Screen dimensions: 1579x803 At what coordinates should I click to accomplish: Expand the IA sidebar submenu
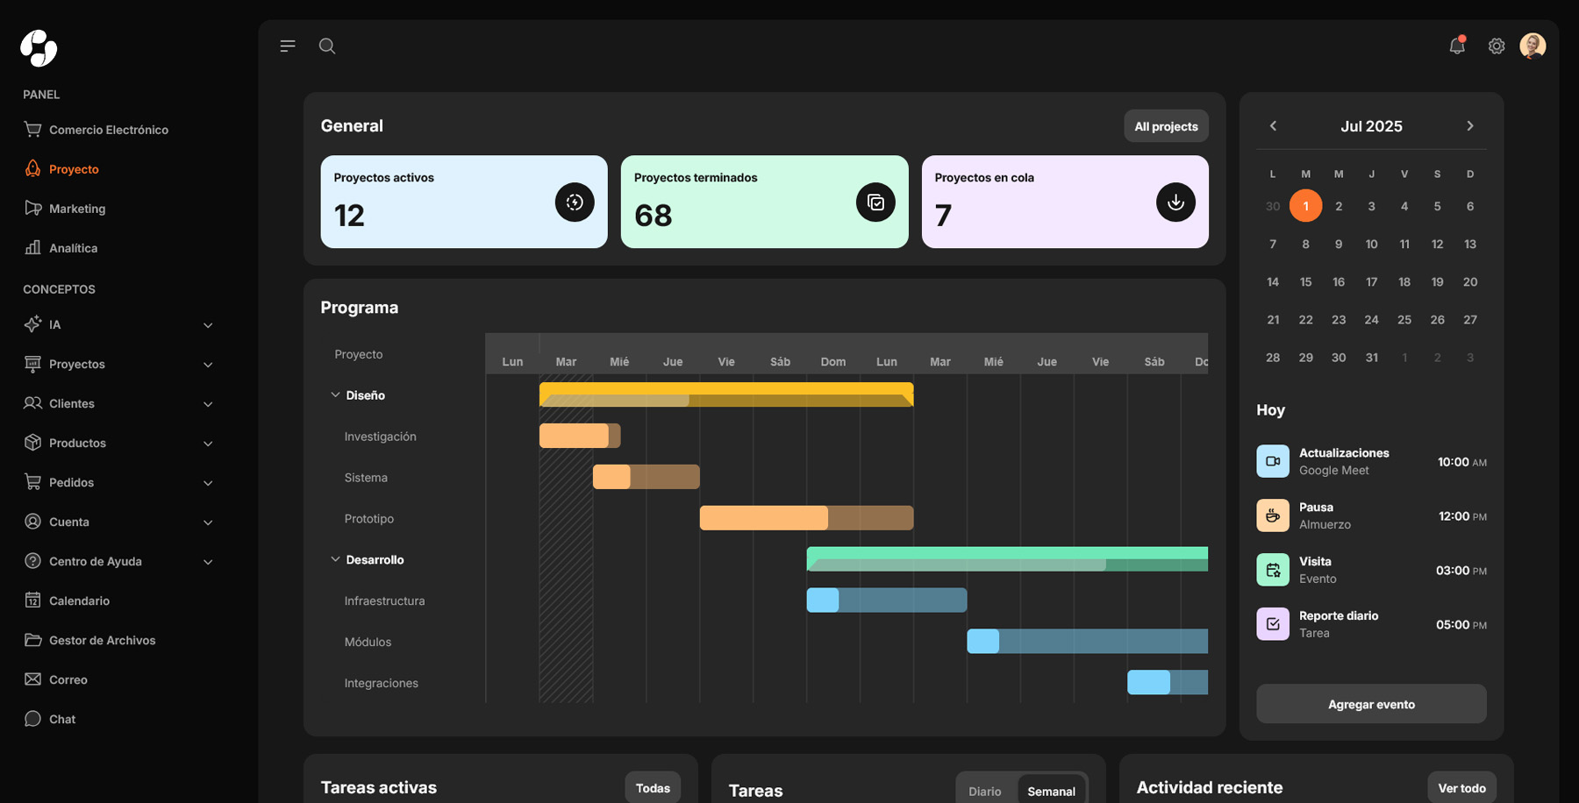tap(208, 325)
